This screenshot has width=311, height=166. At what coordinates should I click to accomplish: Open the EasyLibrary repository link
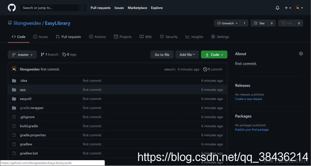pos(58,23)
